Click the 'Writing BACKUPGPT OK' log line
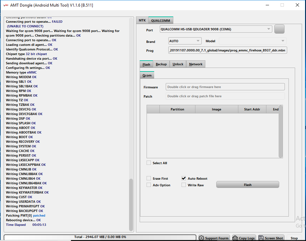This screenshot has width=306, height=241. 24,211
